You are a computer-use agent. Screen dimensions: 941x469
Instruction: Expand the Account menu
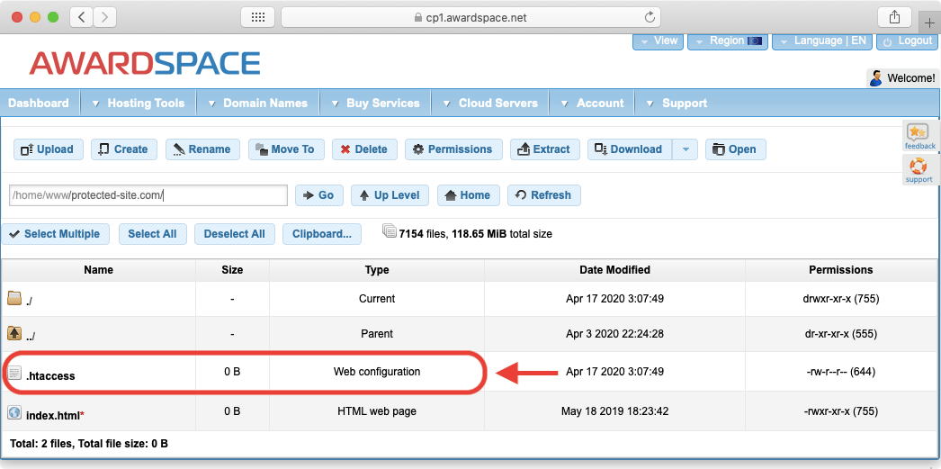pos(593,104)
